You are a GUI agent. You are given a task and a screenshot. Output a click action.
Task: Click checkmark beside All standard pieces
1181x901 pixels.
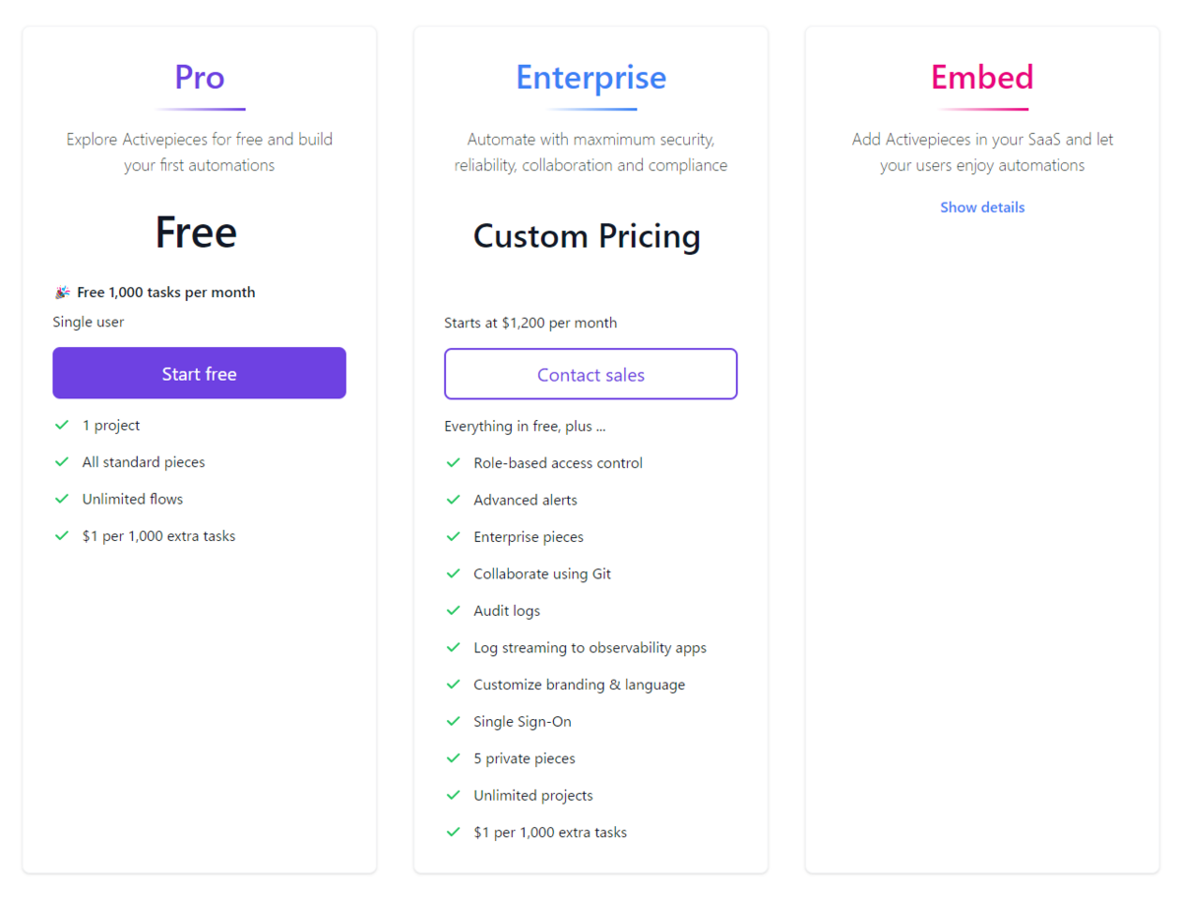click(62, 461)
